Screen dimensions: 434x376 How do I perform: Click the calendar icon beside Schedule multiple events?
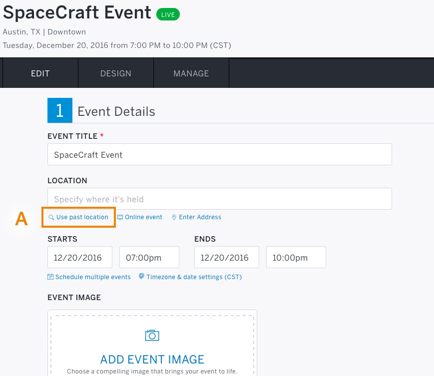[x=50, y=277]
